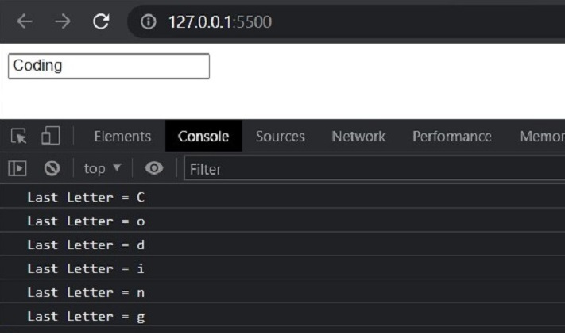Viewport: 565px width, 335px height.
Task: Create a live expression with eye icon
Action: (x=154, y=168)
